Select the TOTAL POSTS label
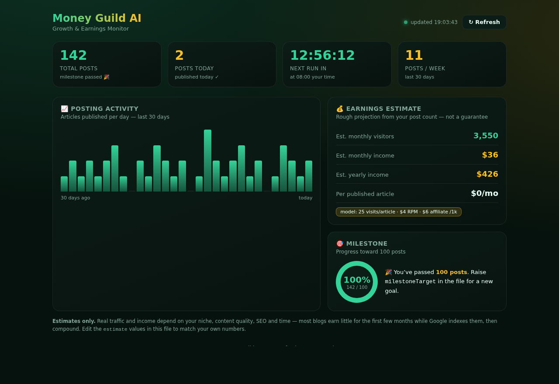Image resolution: width=559 pixels, height=384 pixels. coord(79,69)
